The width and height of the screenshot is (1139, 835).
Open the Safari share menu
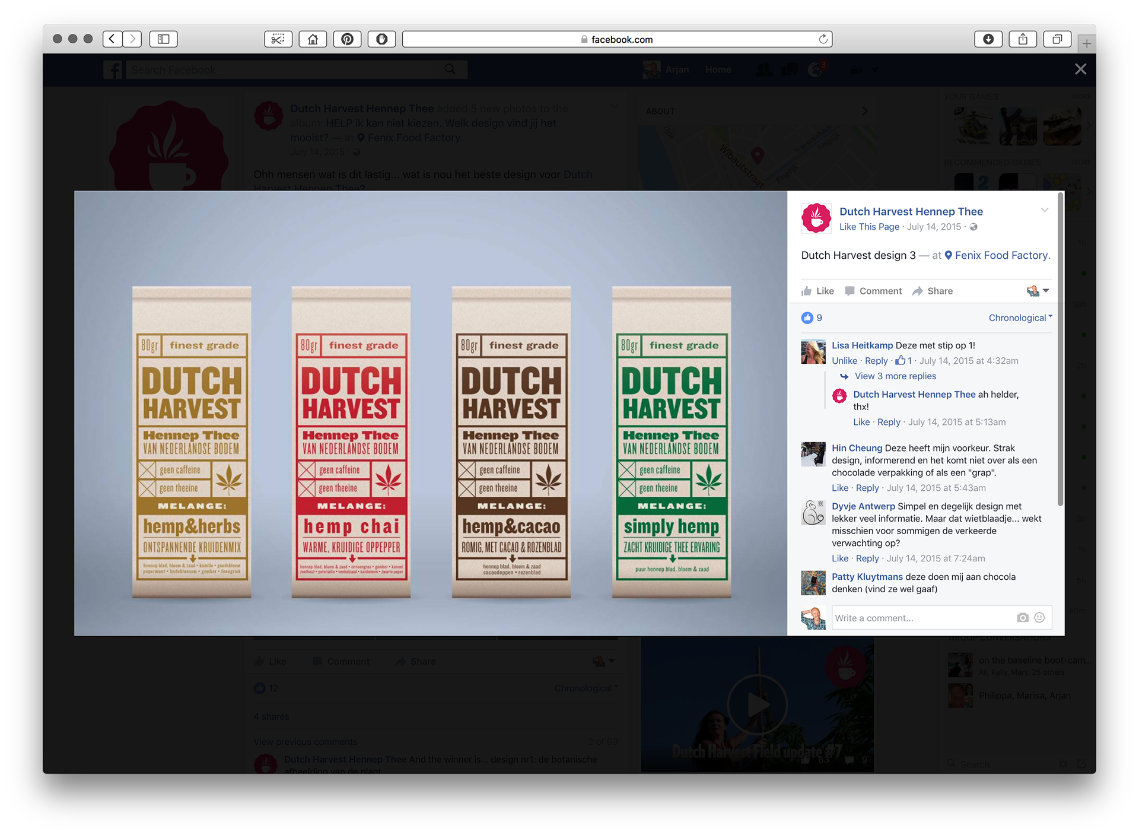1023,39
